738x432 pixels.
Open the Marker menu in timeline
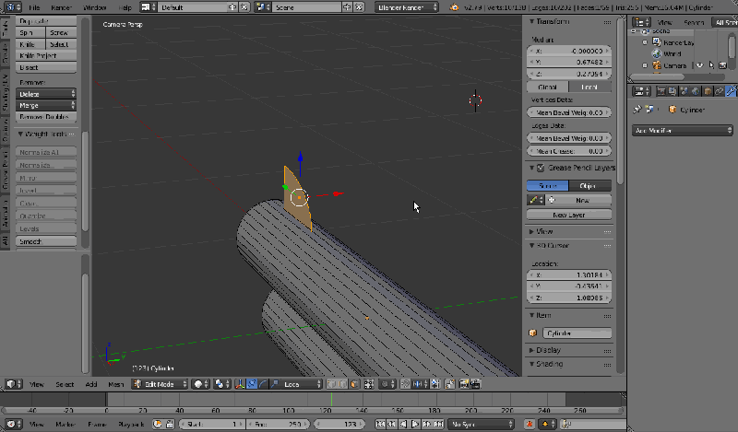pos(65,424)
